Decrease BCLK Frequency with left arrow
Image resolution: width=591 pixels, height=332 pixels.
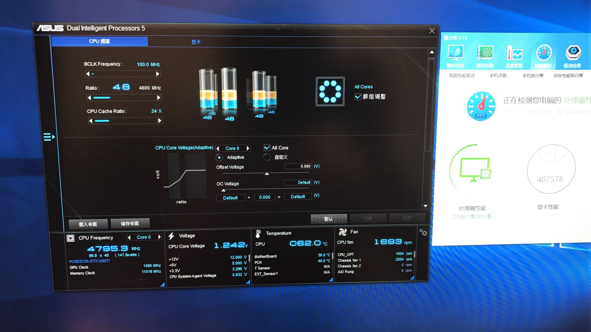click(88, 74)
